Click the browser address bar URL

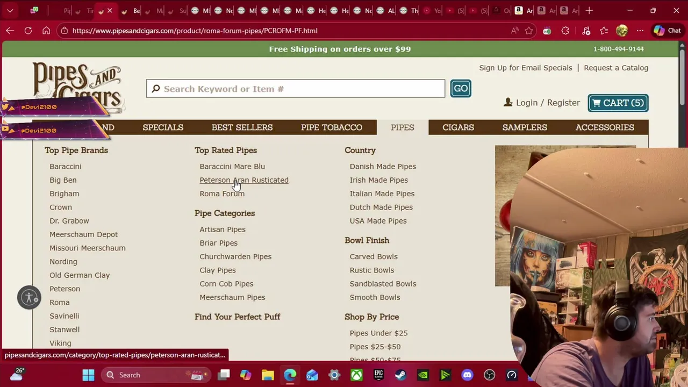click(195, 31)
